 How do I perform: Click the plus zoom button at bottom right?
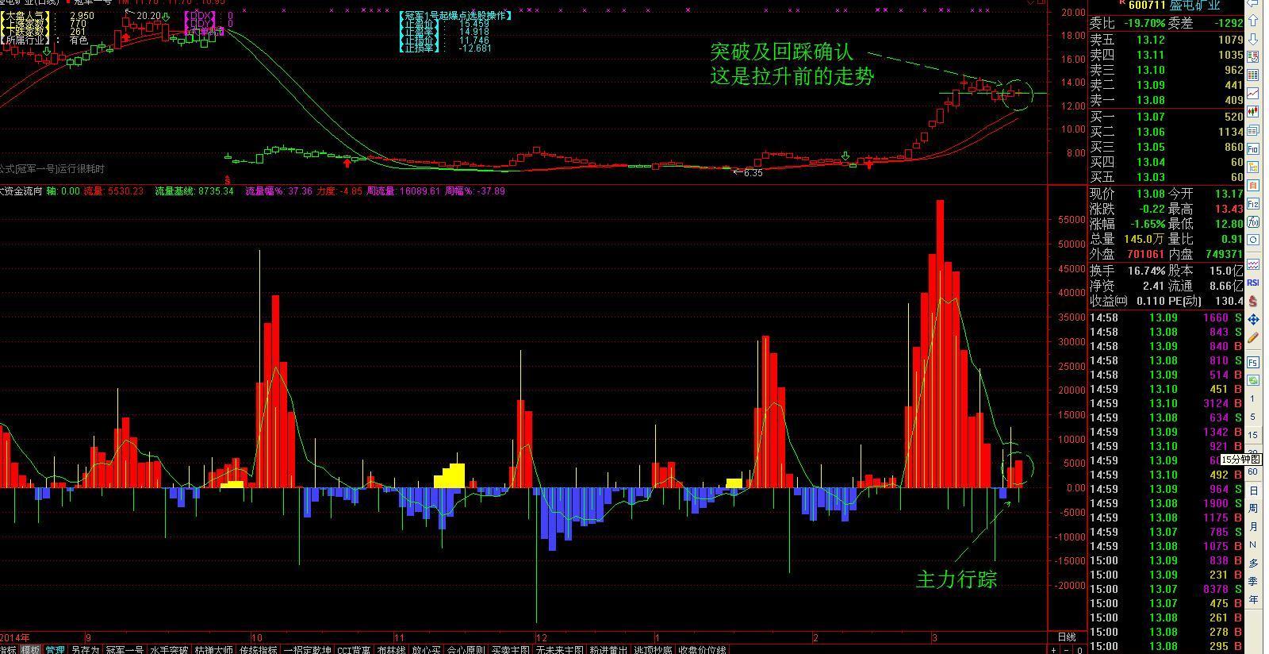coord(1054,650)
